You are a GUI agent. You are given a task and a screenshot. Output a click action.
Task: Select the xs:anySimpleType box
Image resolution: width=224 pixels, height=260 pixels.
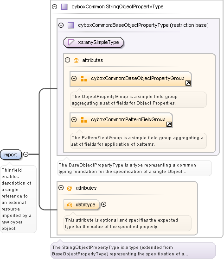tap(94, 42)
